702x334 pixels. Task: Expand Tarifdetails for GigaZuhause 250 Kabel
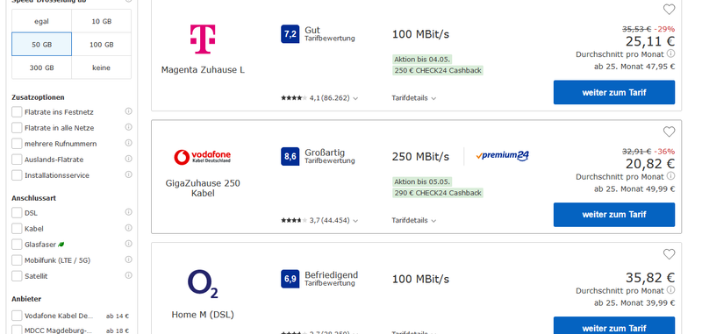413,220
